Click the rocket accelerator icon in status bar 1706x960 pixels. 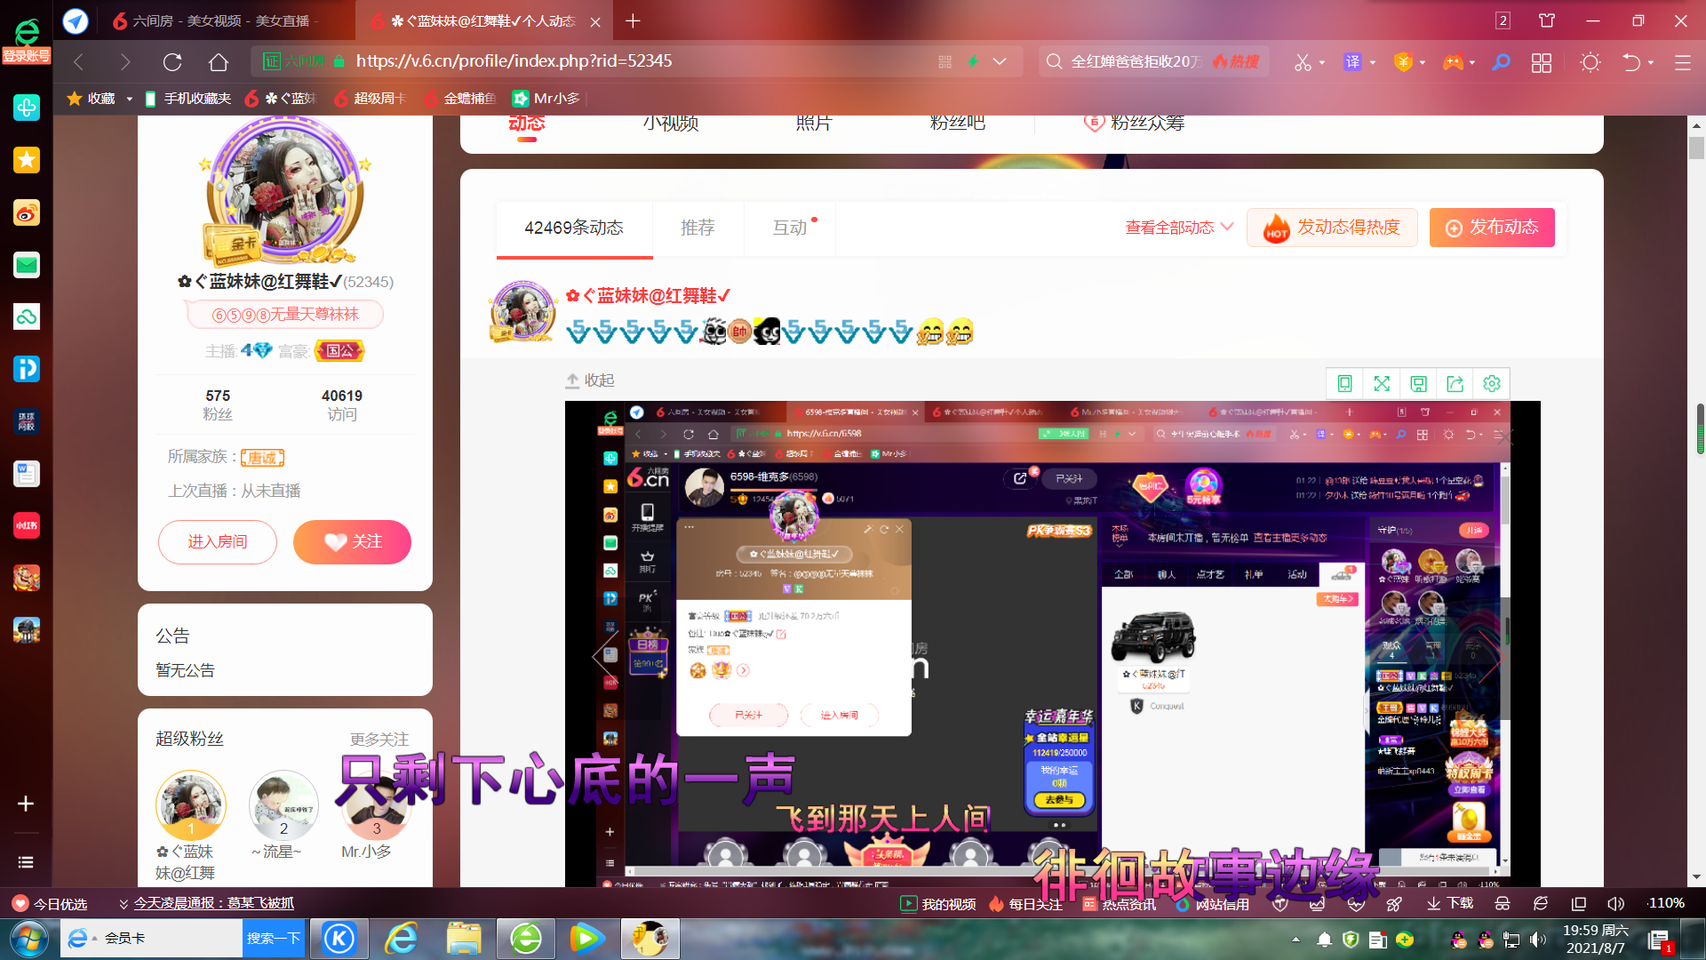[x=1394, y=904]
